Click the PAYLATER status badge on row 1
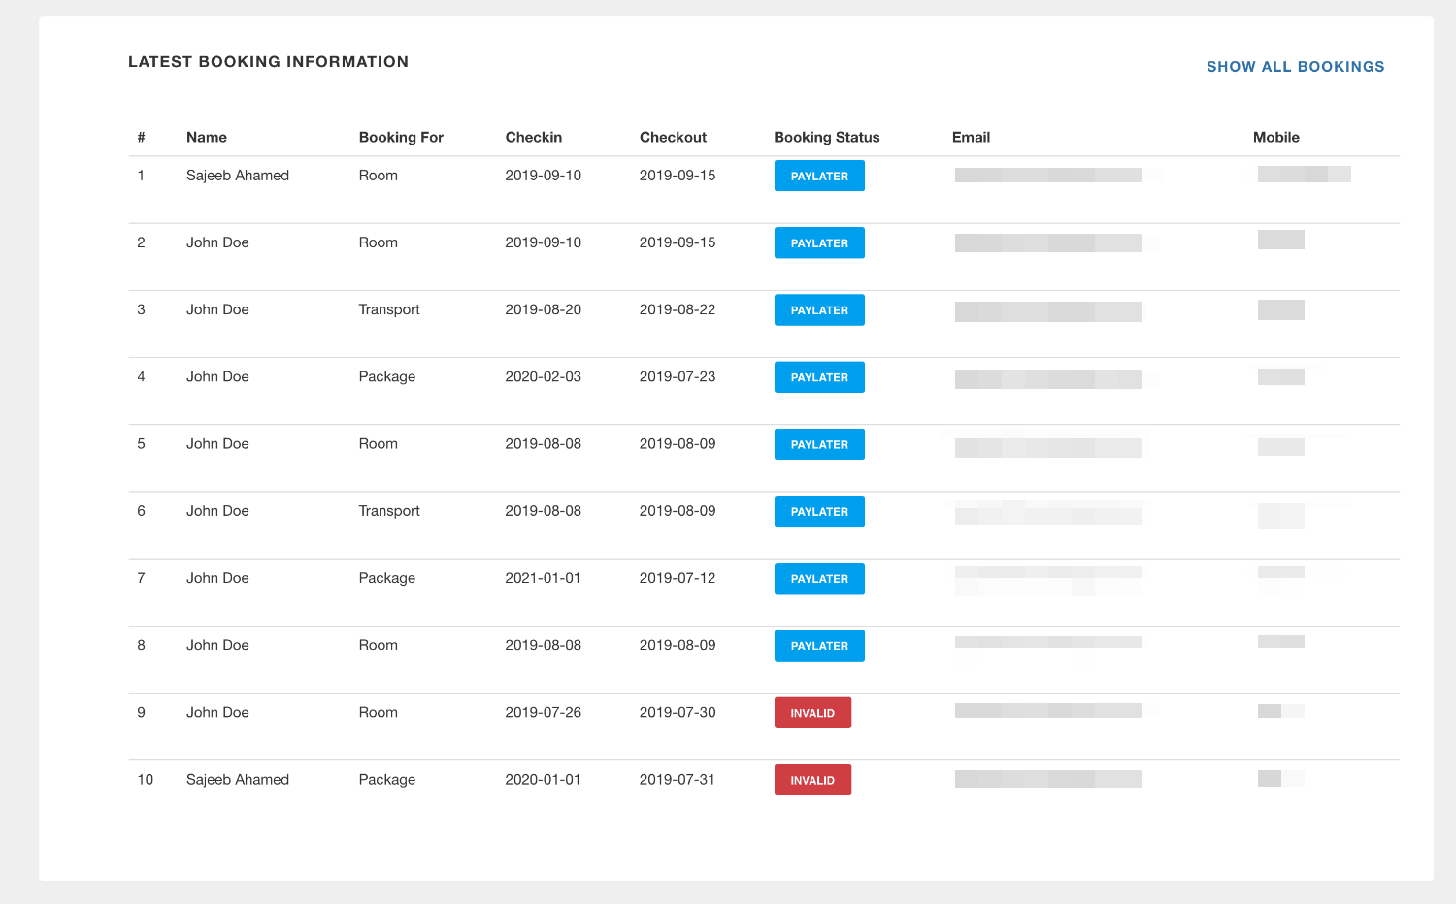 point(819,176)
